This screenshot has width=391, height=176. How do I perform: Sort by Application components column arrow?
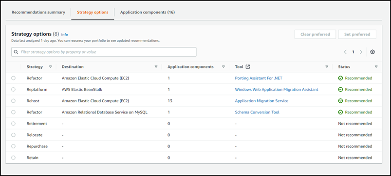[x=223, y=67]
